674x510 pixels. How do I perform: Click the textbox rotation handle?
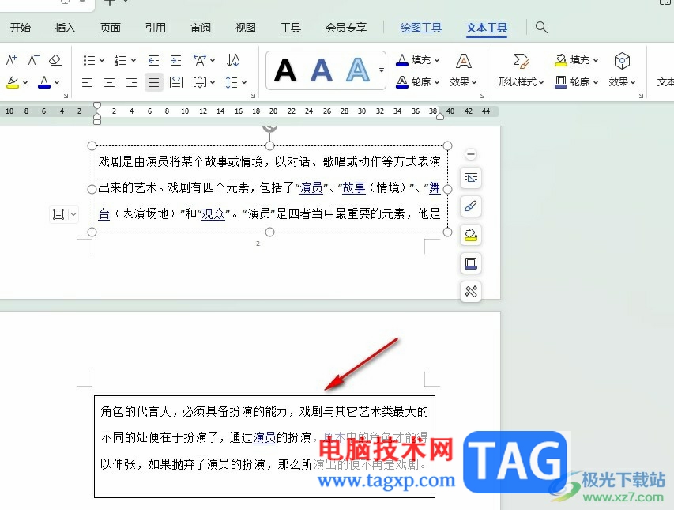[x=269, y=128]
